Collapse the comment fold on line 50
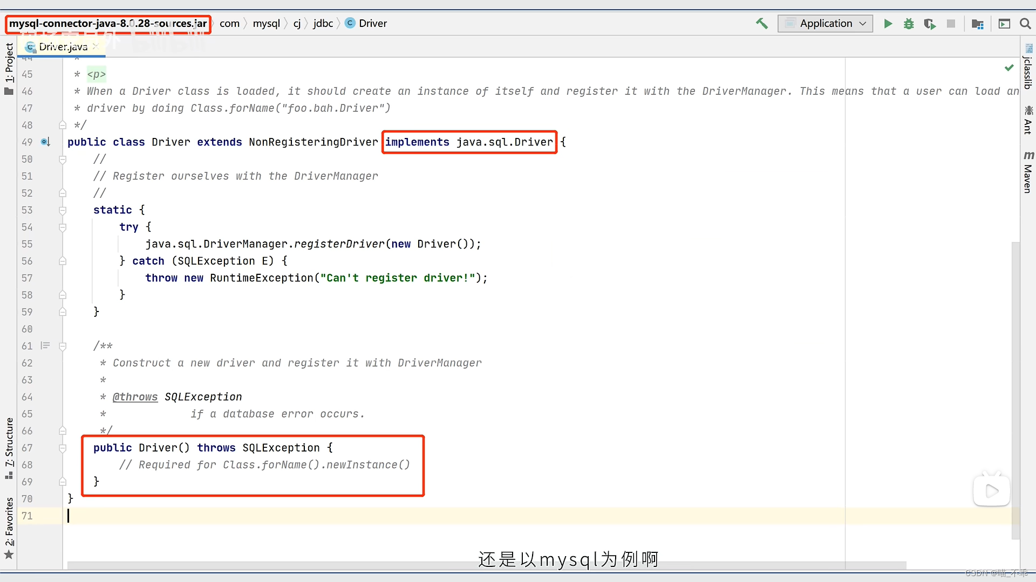The image size is (1036, 582). 63,160
